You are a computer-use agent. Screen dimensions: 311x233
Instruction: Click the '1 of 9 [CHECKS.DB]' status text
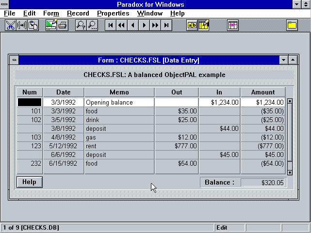tap(31, 228)
